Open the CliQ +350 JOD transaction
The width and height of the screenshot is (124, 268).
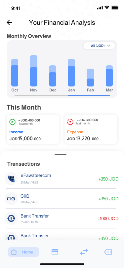[61, 199]
